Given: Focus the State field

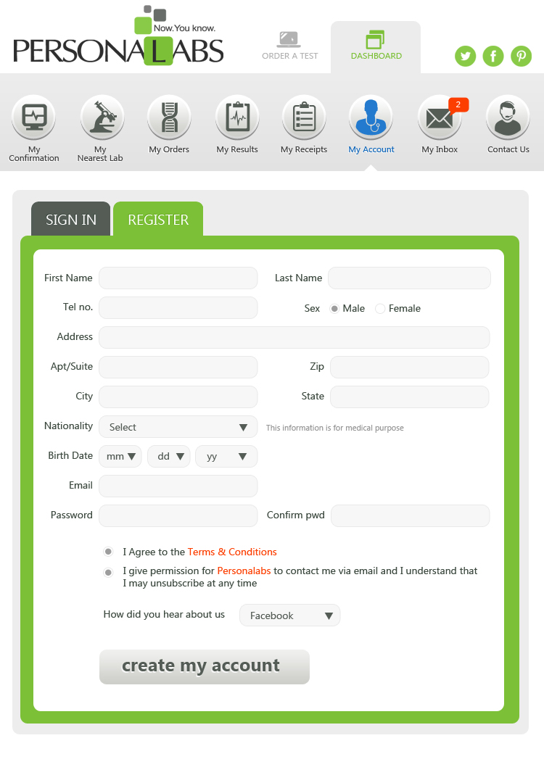Looking at the screenshot, I should point(410,397).
